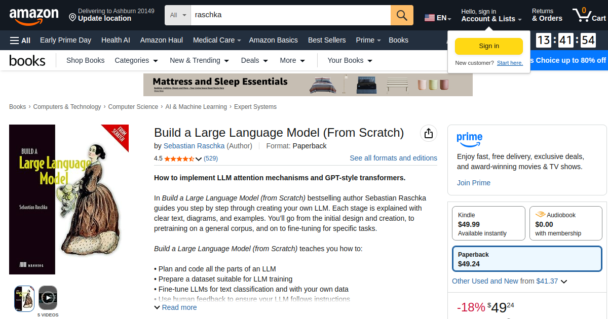The width and height of the screenshot is (608, 319).
Task: Click the search input field
Action: [x=291, y=15]
